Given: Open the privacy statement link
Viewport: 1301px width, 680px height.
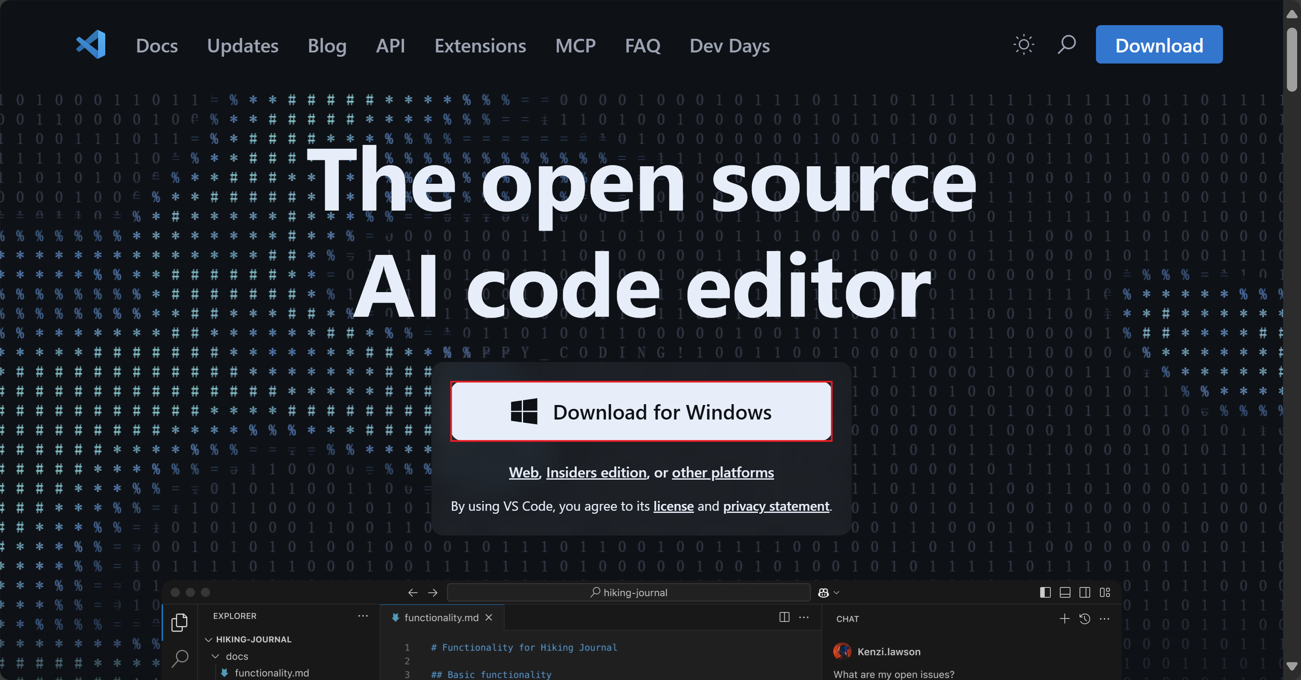Looking at the screenshot, I should pyautogui.click(x=776, y=506).
